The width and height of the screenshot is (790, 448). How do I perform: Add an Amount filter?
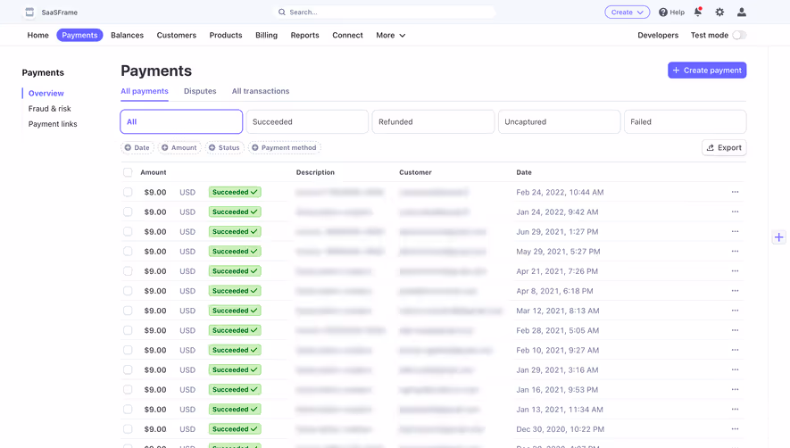pyautogui.click(x=179, y=147)
